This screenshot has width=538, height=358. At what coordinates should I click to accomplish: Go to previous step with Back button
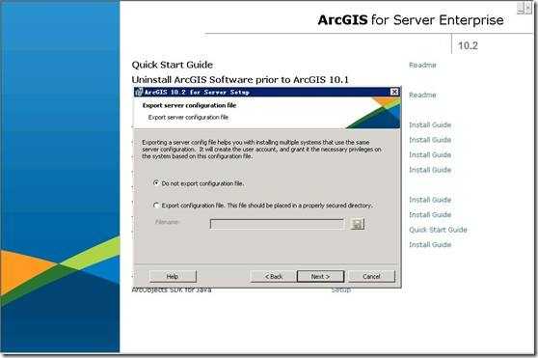point(274,276)
